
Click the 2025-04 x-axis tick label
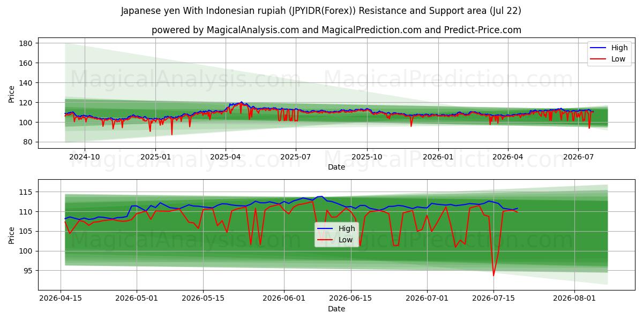[226, 157]
